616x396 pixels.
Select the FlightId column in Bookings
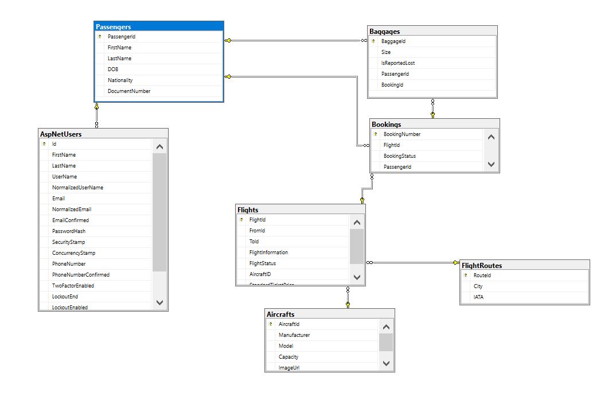[427, 145]
